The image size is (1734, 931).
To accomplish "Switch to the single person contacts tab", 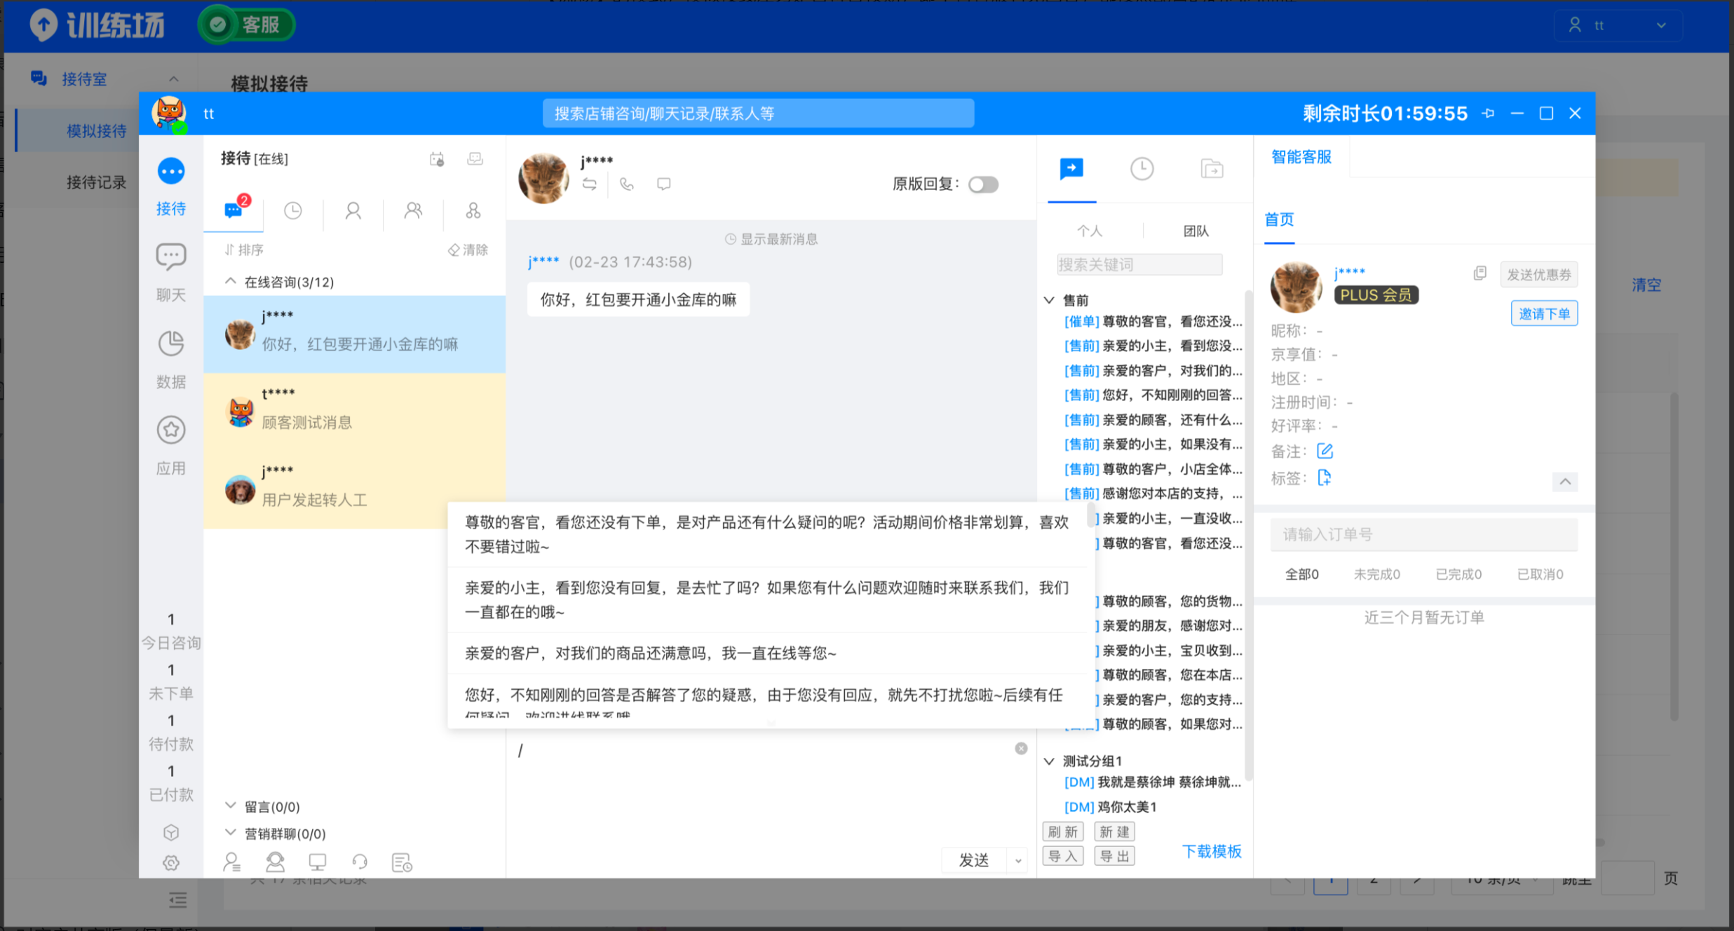I will (x=353, y=210).
